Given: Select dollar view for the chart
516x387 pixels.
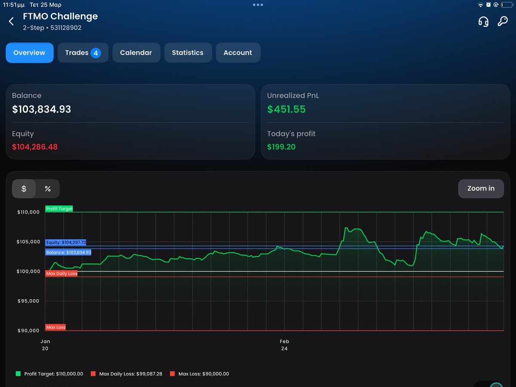Looking at the screenshot, I should 24,189.
